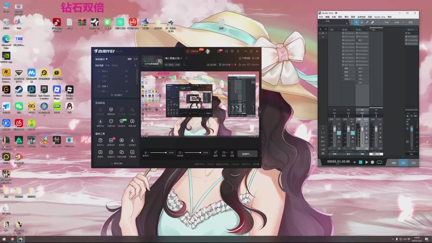This screenshot has height=243, width=432.
Task: Toggle loop mode in Studio One transport
Action: click(380, 163)
